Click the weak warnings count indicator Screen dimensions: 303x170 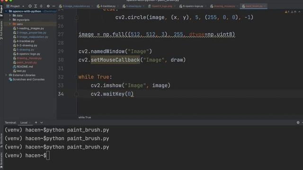[x=294, y=12]
